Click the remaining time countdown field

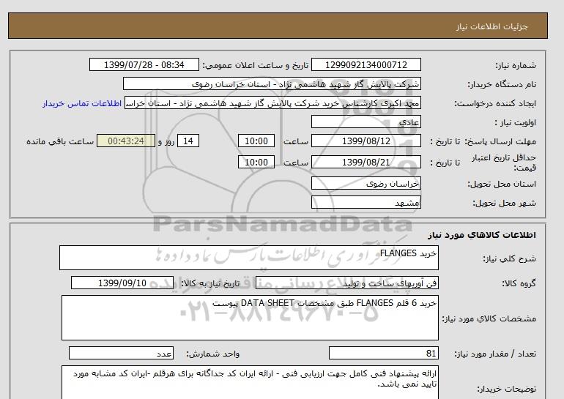point(126,141)
